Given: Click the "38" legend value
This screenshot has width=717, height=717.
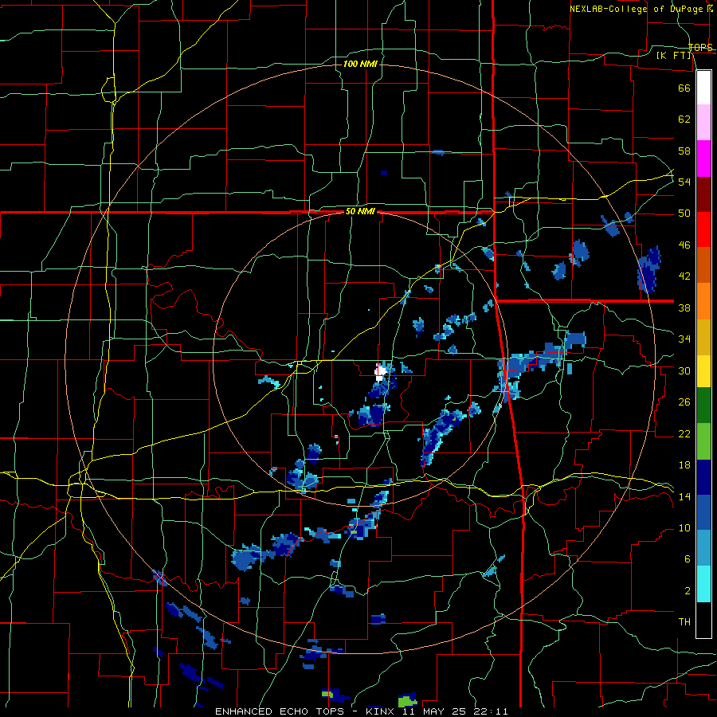Looking at the screenshot, I should (x=684, y=308).
